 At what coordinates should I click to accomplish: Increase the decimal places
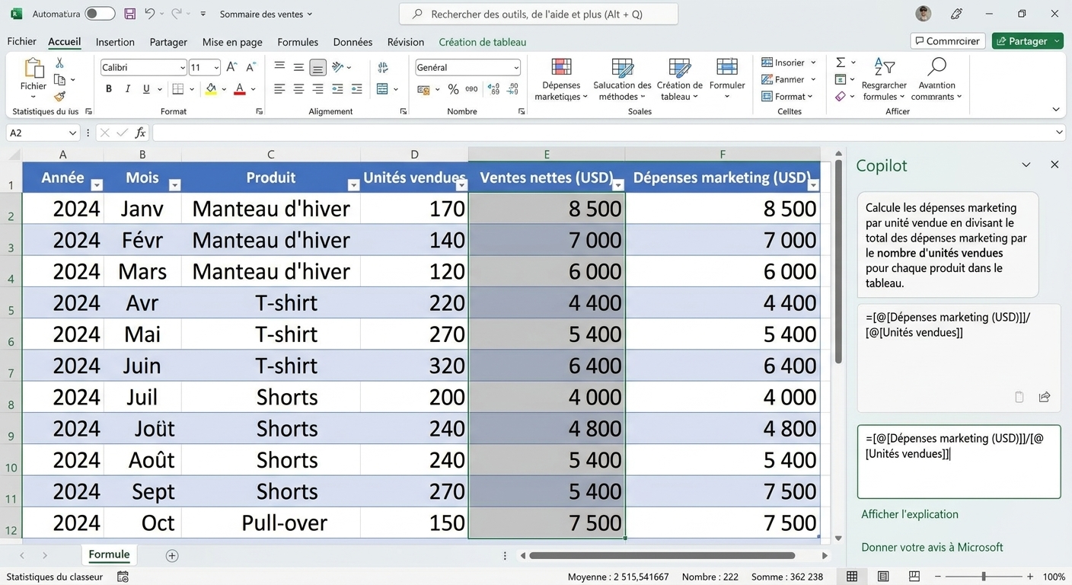click(493, 89)
